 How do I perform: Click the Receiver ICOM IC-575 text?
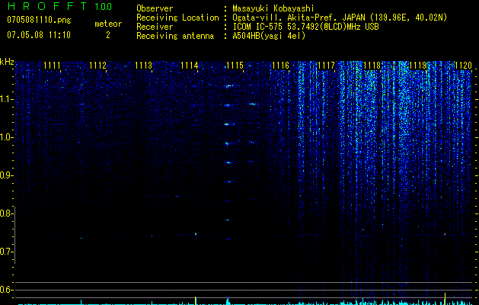[x=305, y=27]
